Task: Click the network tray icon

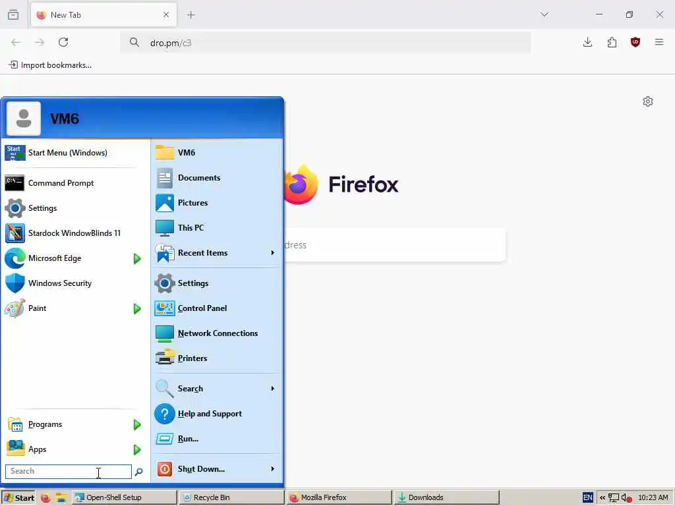Action: (613, 498)
